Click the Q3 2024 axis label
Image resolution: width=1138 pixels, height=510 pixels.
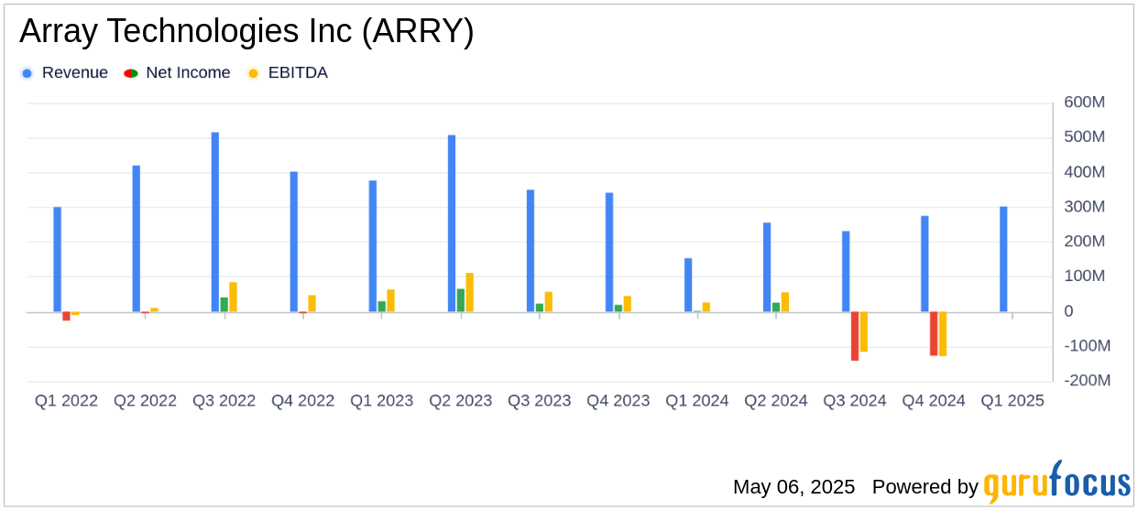(854, 401)
